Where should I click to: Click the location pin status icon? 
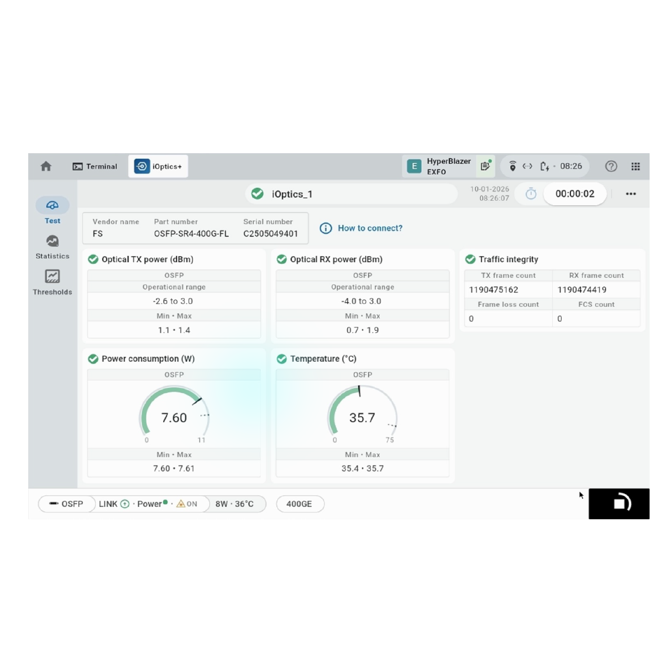513,166
